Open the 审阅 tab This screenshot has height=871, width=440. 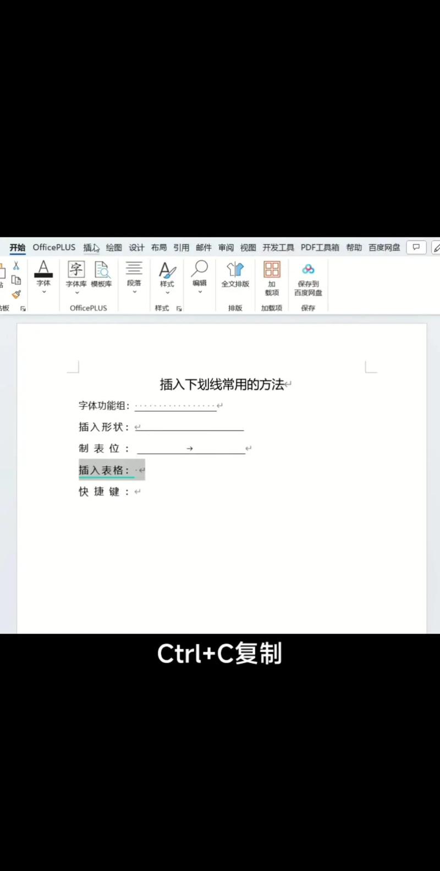226,247
